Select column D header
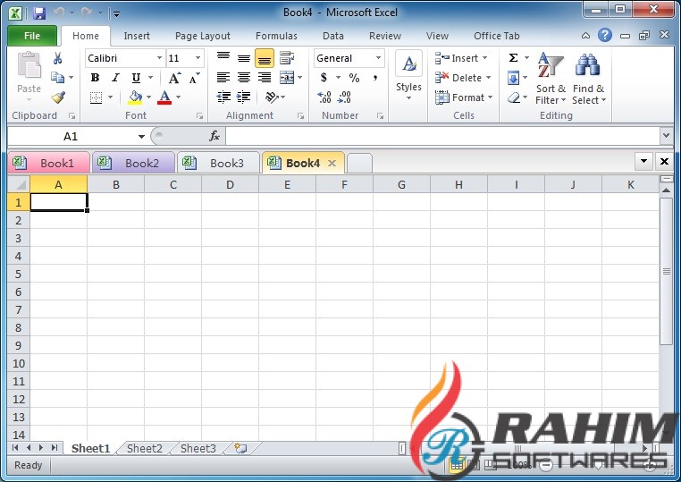681x482 pixels. point(231,185)
